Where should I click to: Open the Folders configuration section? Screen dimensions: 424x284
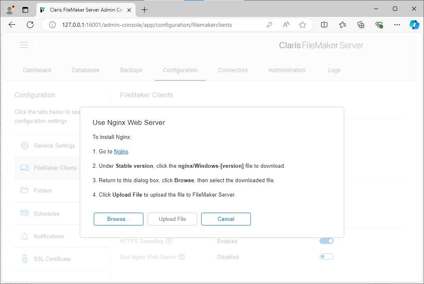[x=42, y=190]
